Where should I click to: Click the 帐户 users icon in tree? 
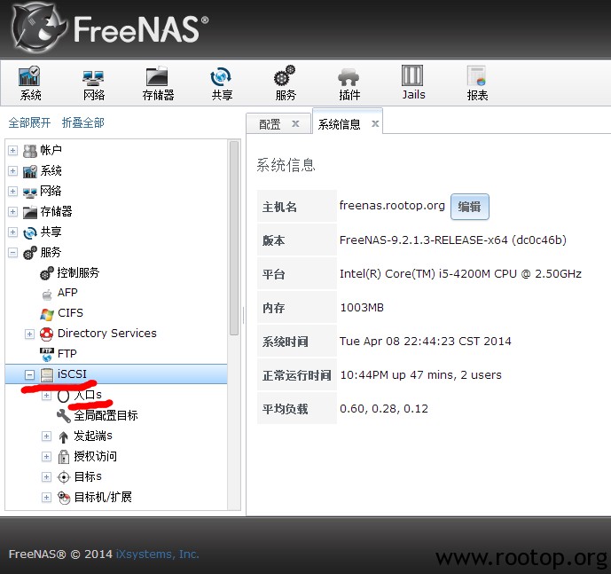click(x=30, y=151)
